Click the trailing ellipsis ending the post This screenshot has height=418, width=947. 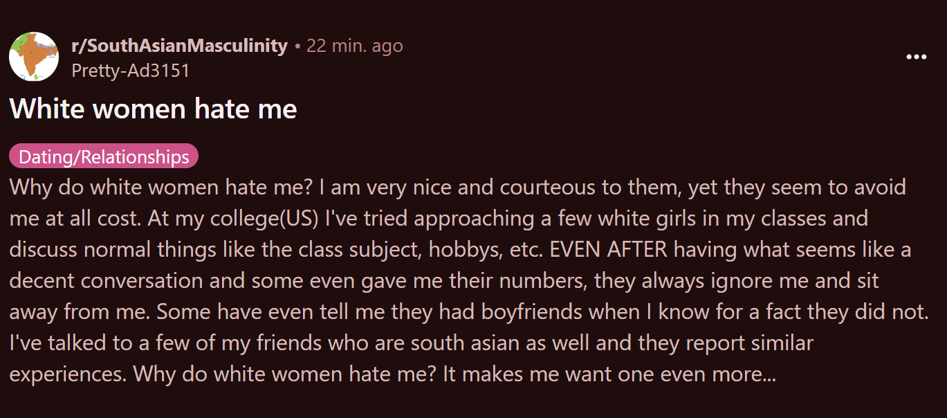coord(768,374)
